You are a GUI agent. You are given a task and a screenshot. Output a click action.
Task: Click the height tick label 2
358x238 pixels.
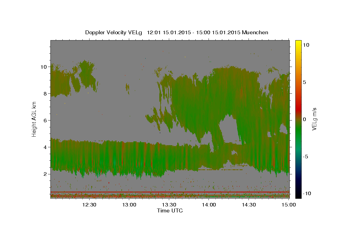pyautogui.click(x=45, y=174)
